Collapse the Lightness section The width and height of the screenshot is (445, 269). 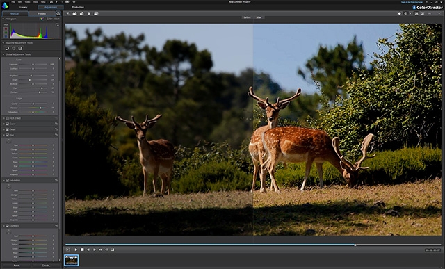pyautogui.click(x=4, y=226)
